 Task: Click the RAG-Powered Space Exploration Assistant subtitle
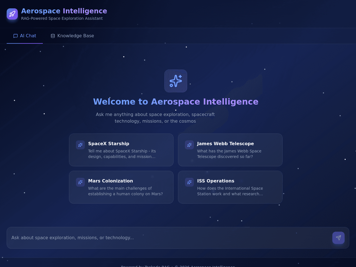coord(62,18)
